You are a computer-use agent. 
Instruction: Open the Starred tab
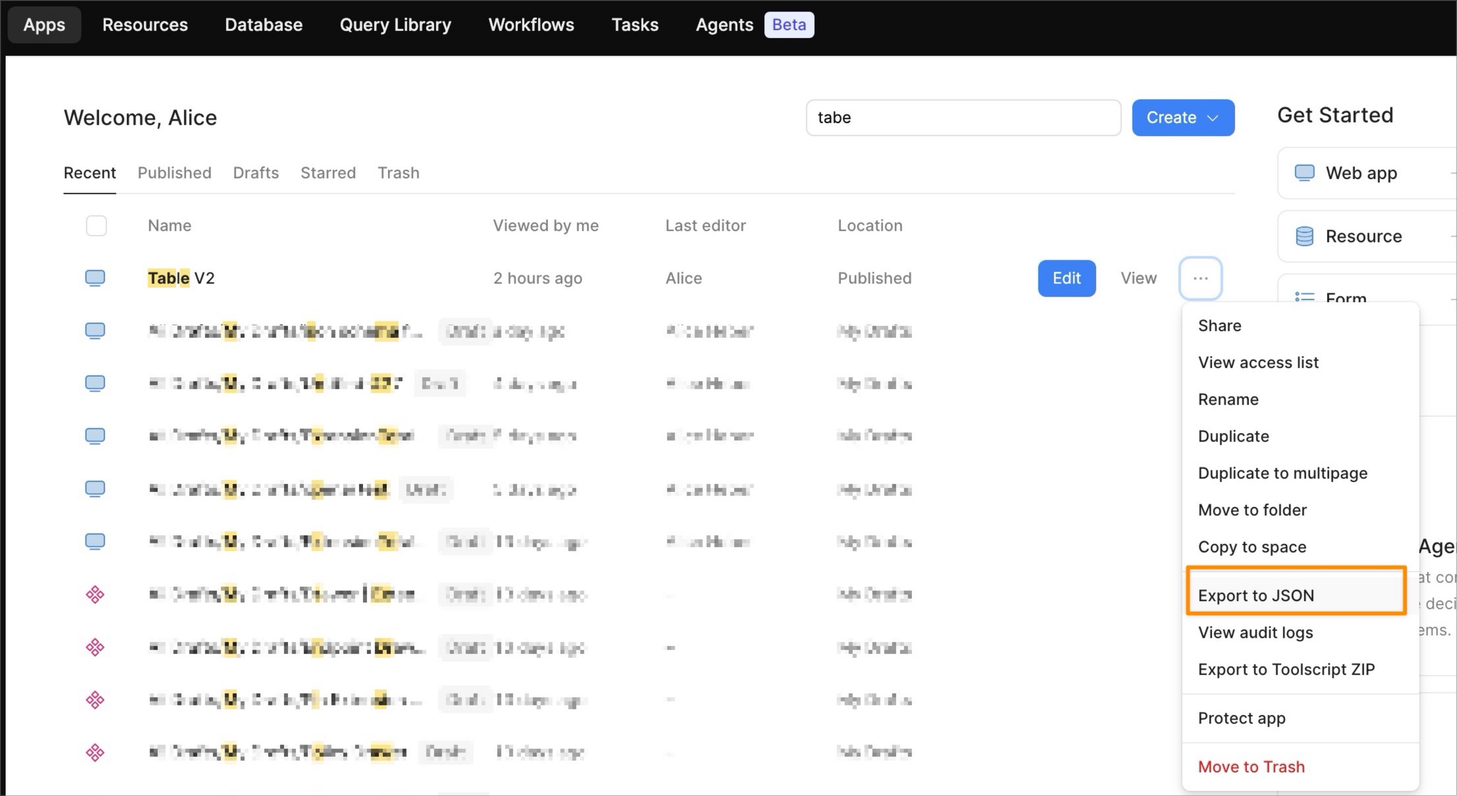coord(328,173)
